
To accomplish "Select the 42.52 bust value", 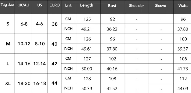I will [112, 88].
